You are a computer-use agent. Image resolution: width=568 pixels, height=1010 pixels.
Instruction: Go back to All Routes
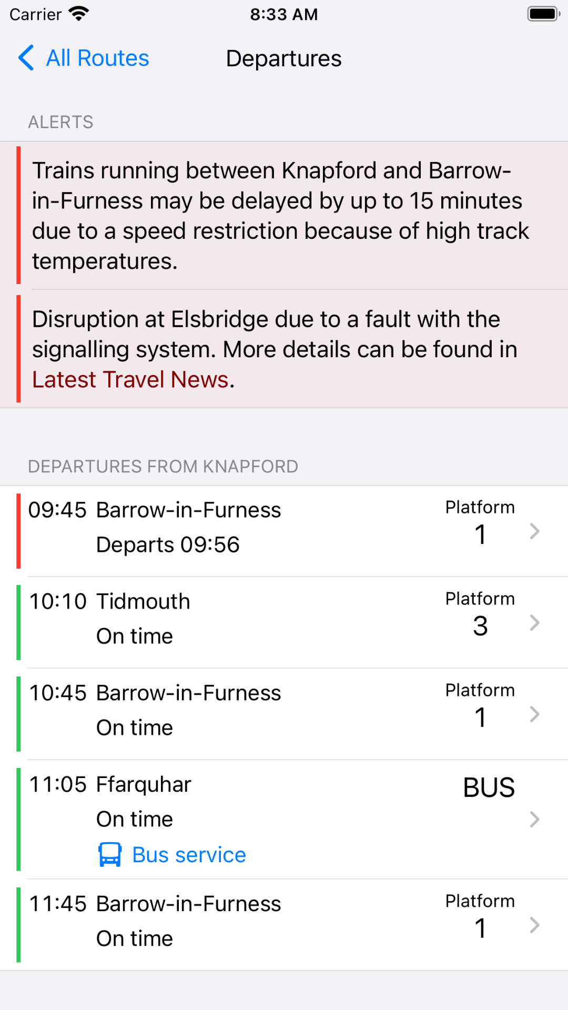[97, 58]
